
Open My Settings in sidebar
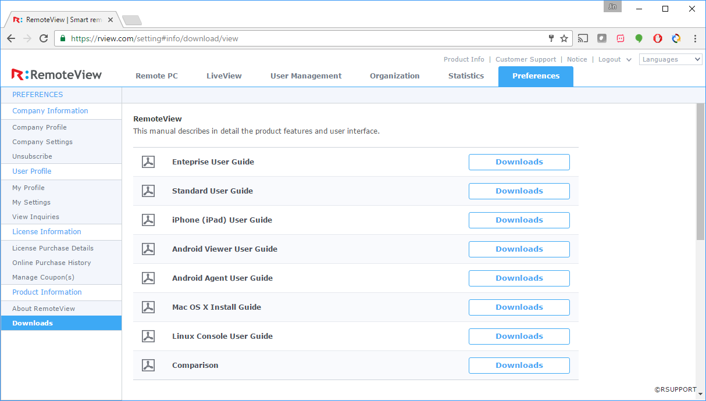31,202
